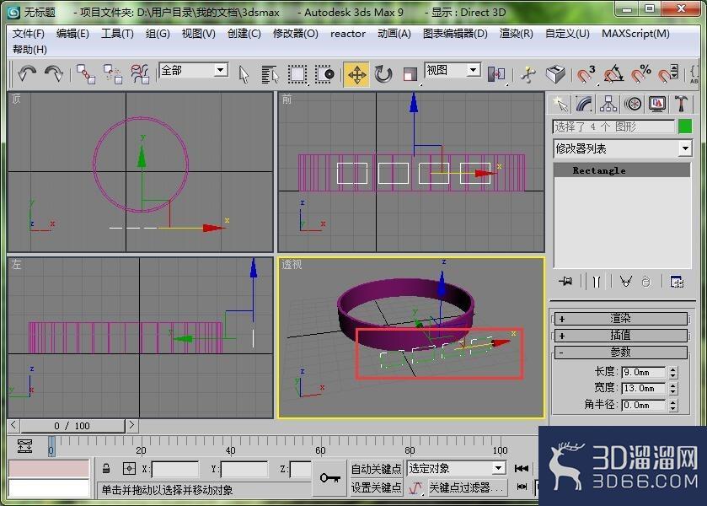
Task: Open the 渲染(R) menu
Action: tap(516, 34)
